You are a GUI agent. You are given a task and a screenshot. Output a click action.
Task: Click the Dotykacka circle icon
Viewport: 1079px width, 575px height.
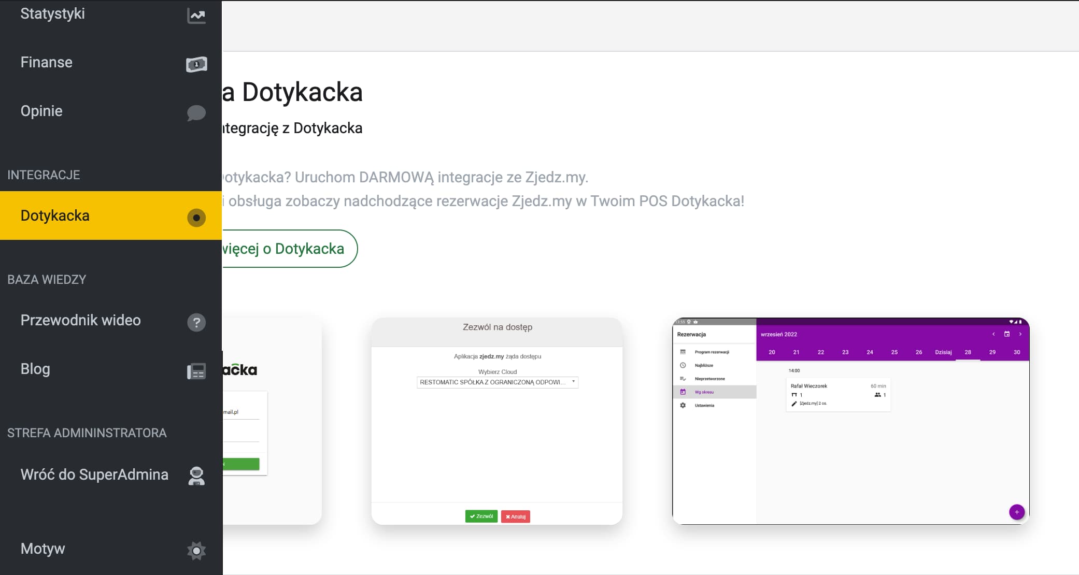[196, 218]
